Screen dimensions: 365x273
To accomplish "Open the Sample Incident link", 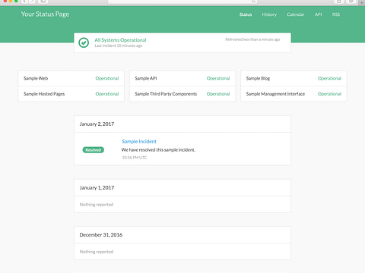I will (139, 142).
